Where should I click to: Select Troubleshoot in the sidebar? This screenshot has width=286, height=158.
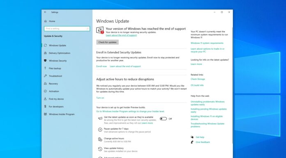(55, 76)
